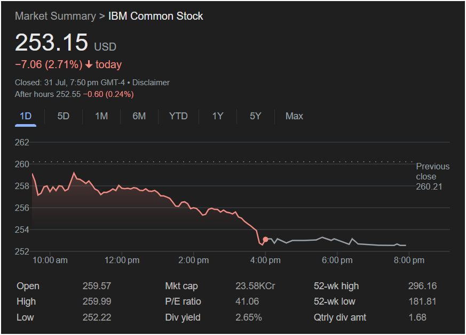Show the 6M price chart
The image size is (466, 335).
pos(139,116)
